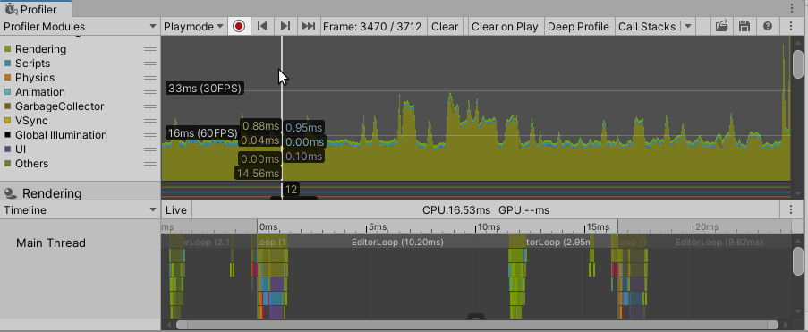
Task: Grab the reorder handle for UI
Action: pos(150,149)
